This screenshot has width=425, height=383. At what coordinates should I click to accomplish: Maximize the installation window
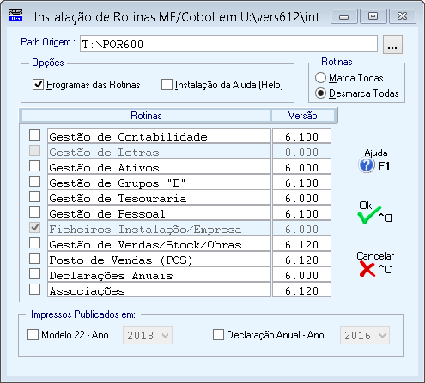click(373, 16)
